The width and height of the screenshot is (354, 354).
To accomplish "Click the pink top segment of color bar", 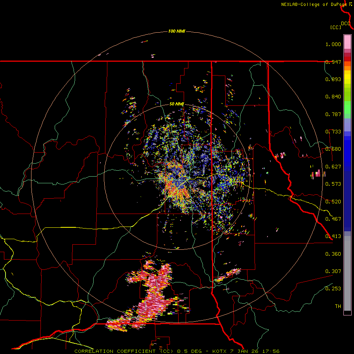I will [347, 42].
